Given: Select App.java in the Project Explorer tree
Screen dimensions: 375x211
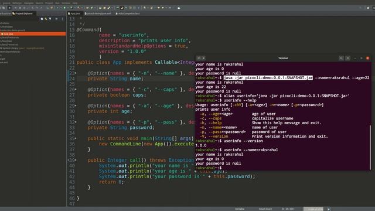Looking at the screenshot, I should [x=33, y=34].
